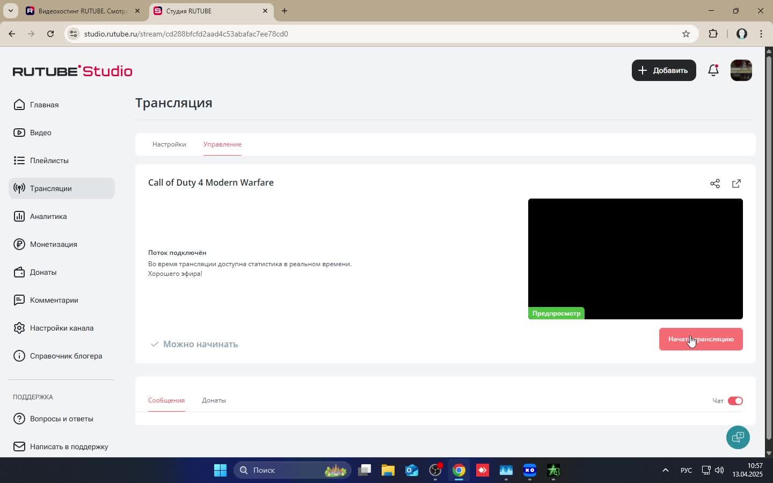Switch to Настройки tab

click(169, 144)
